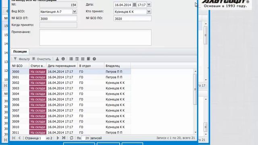Click the records-per-page field showing 20
Viewport: 258px width, 145px height.
click(x=86, y=138)
